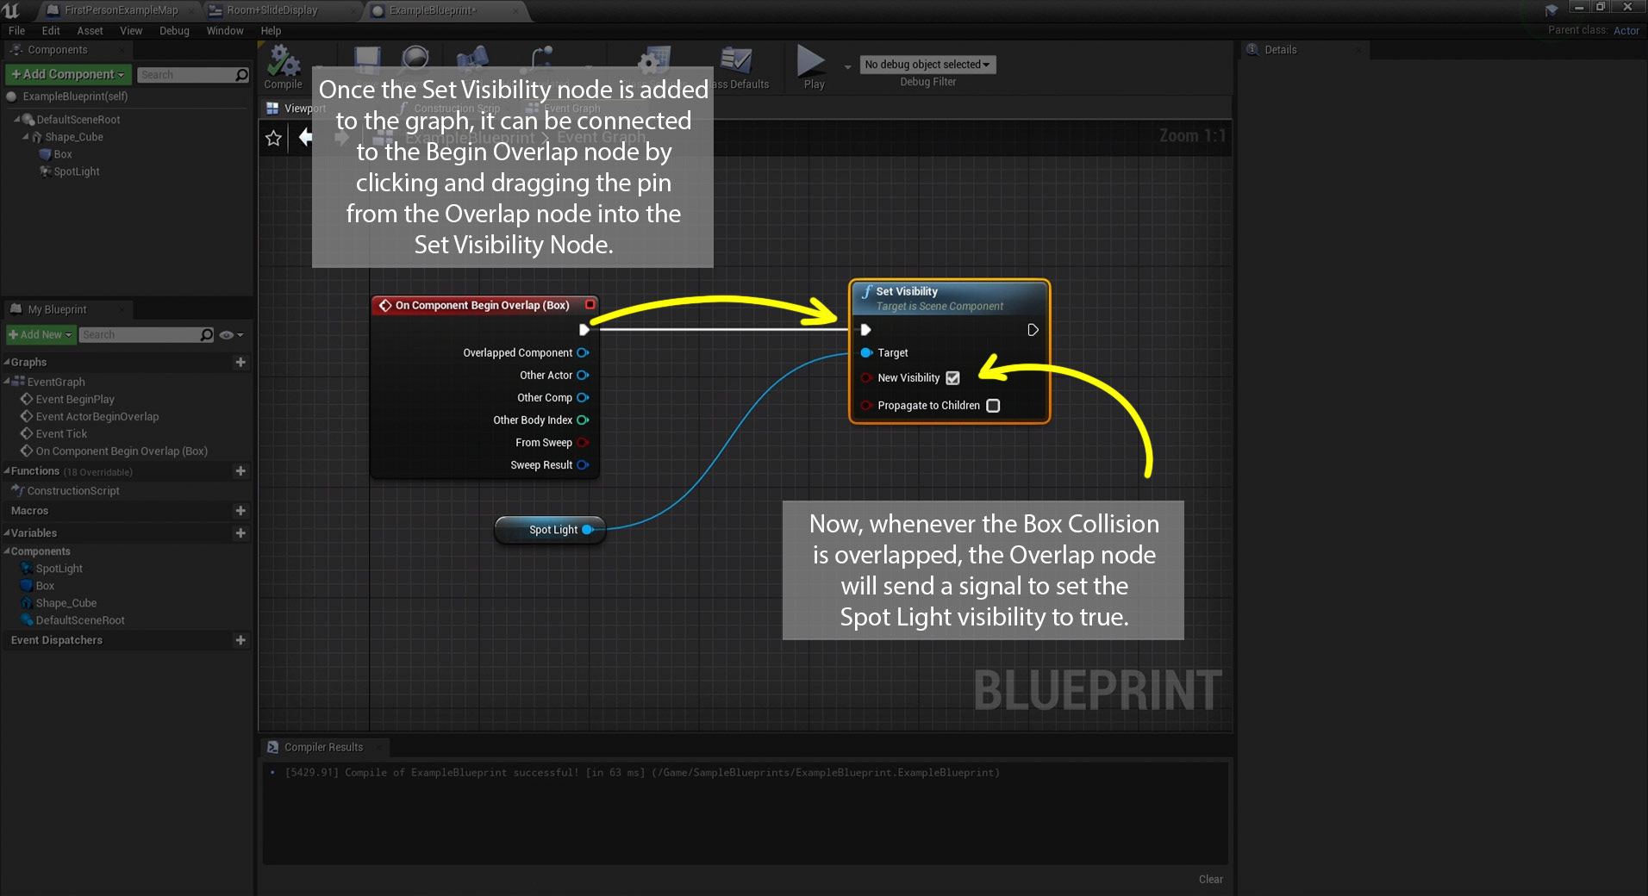Screen dimensions: 1648x896
Task: Open the View menu
Action: tap(131, 30)
